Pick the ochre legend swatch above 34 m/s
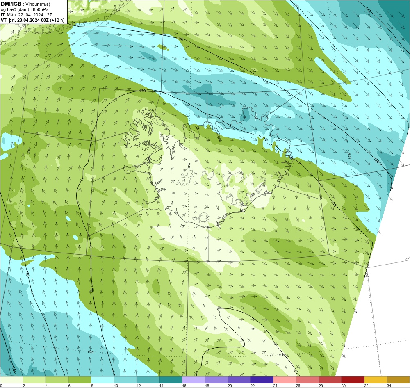 pyautogui.click(x=399, y=380)
